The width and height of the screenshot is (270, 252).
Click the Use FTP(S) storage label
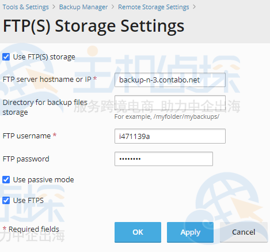[44, 57]
